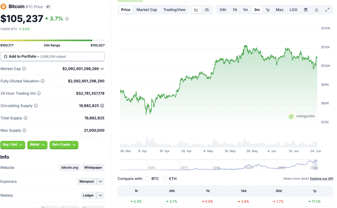Viewport: 337px width, 208px height.
Task: Click the 2021 area of historical navigator
Action: click(x=249, y=168)
